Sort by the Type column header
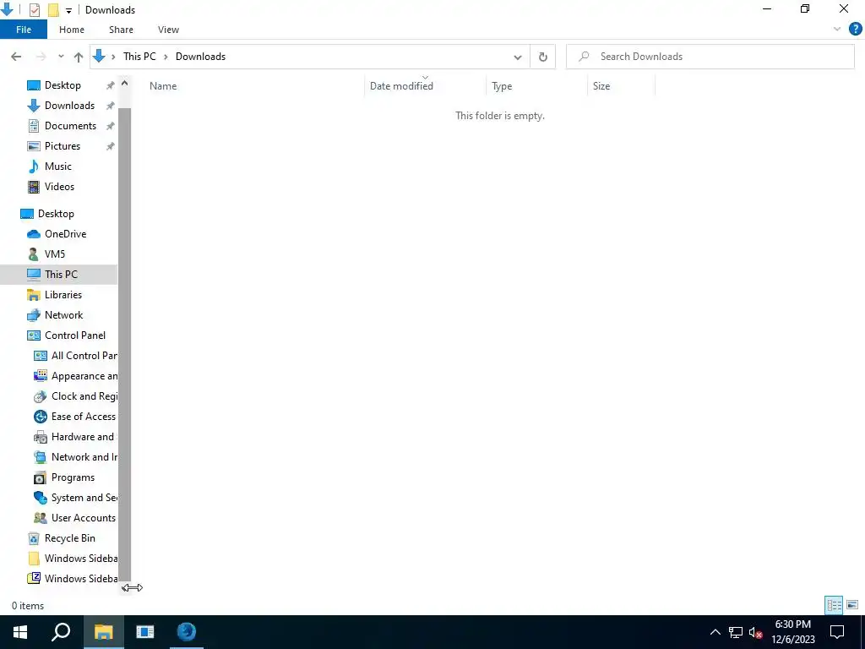This screenshot has height=649, width=865. pyautogui.click(x=536, y=86)
